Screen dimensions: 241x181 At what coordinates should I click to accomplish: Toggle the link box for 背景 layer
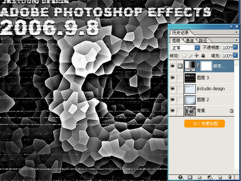pos(180,111)
